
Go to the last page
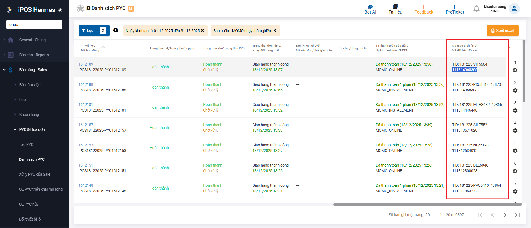point(517,215)
